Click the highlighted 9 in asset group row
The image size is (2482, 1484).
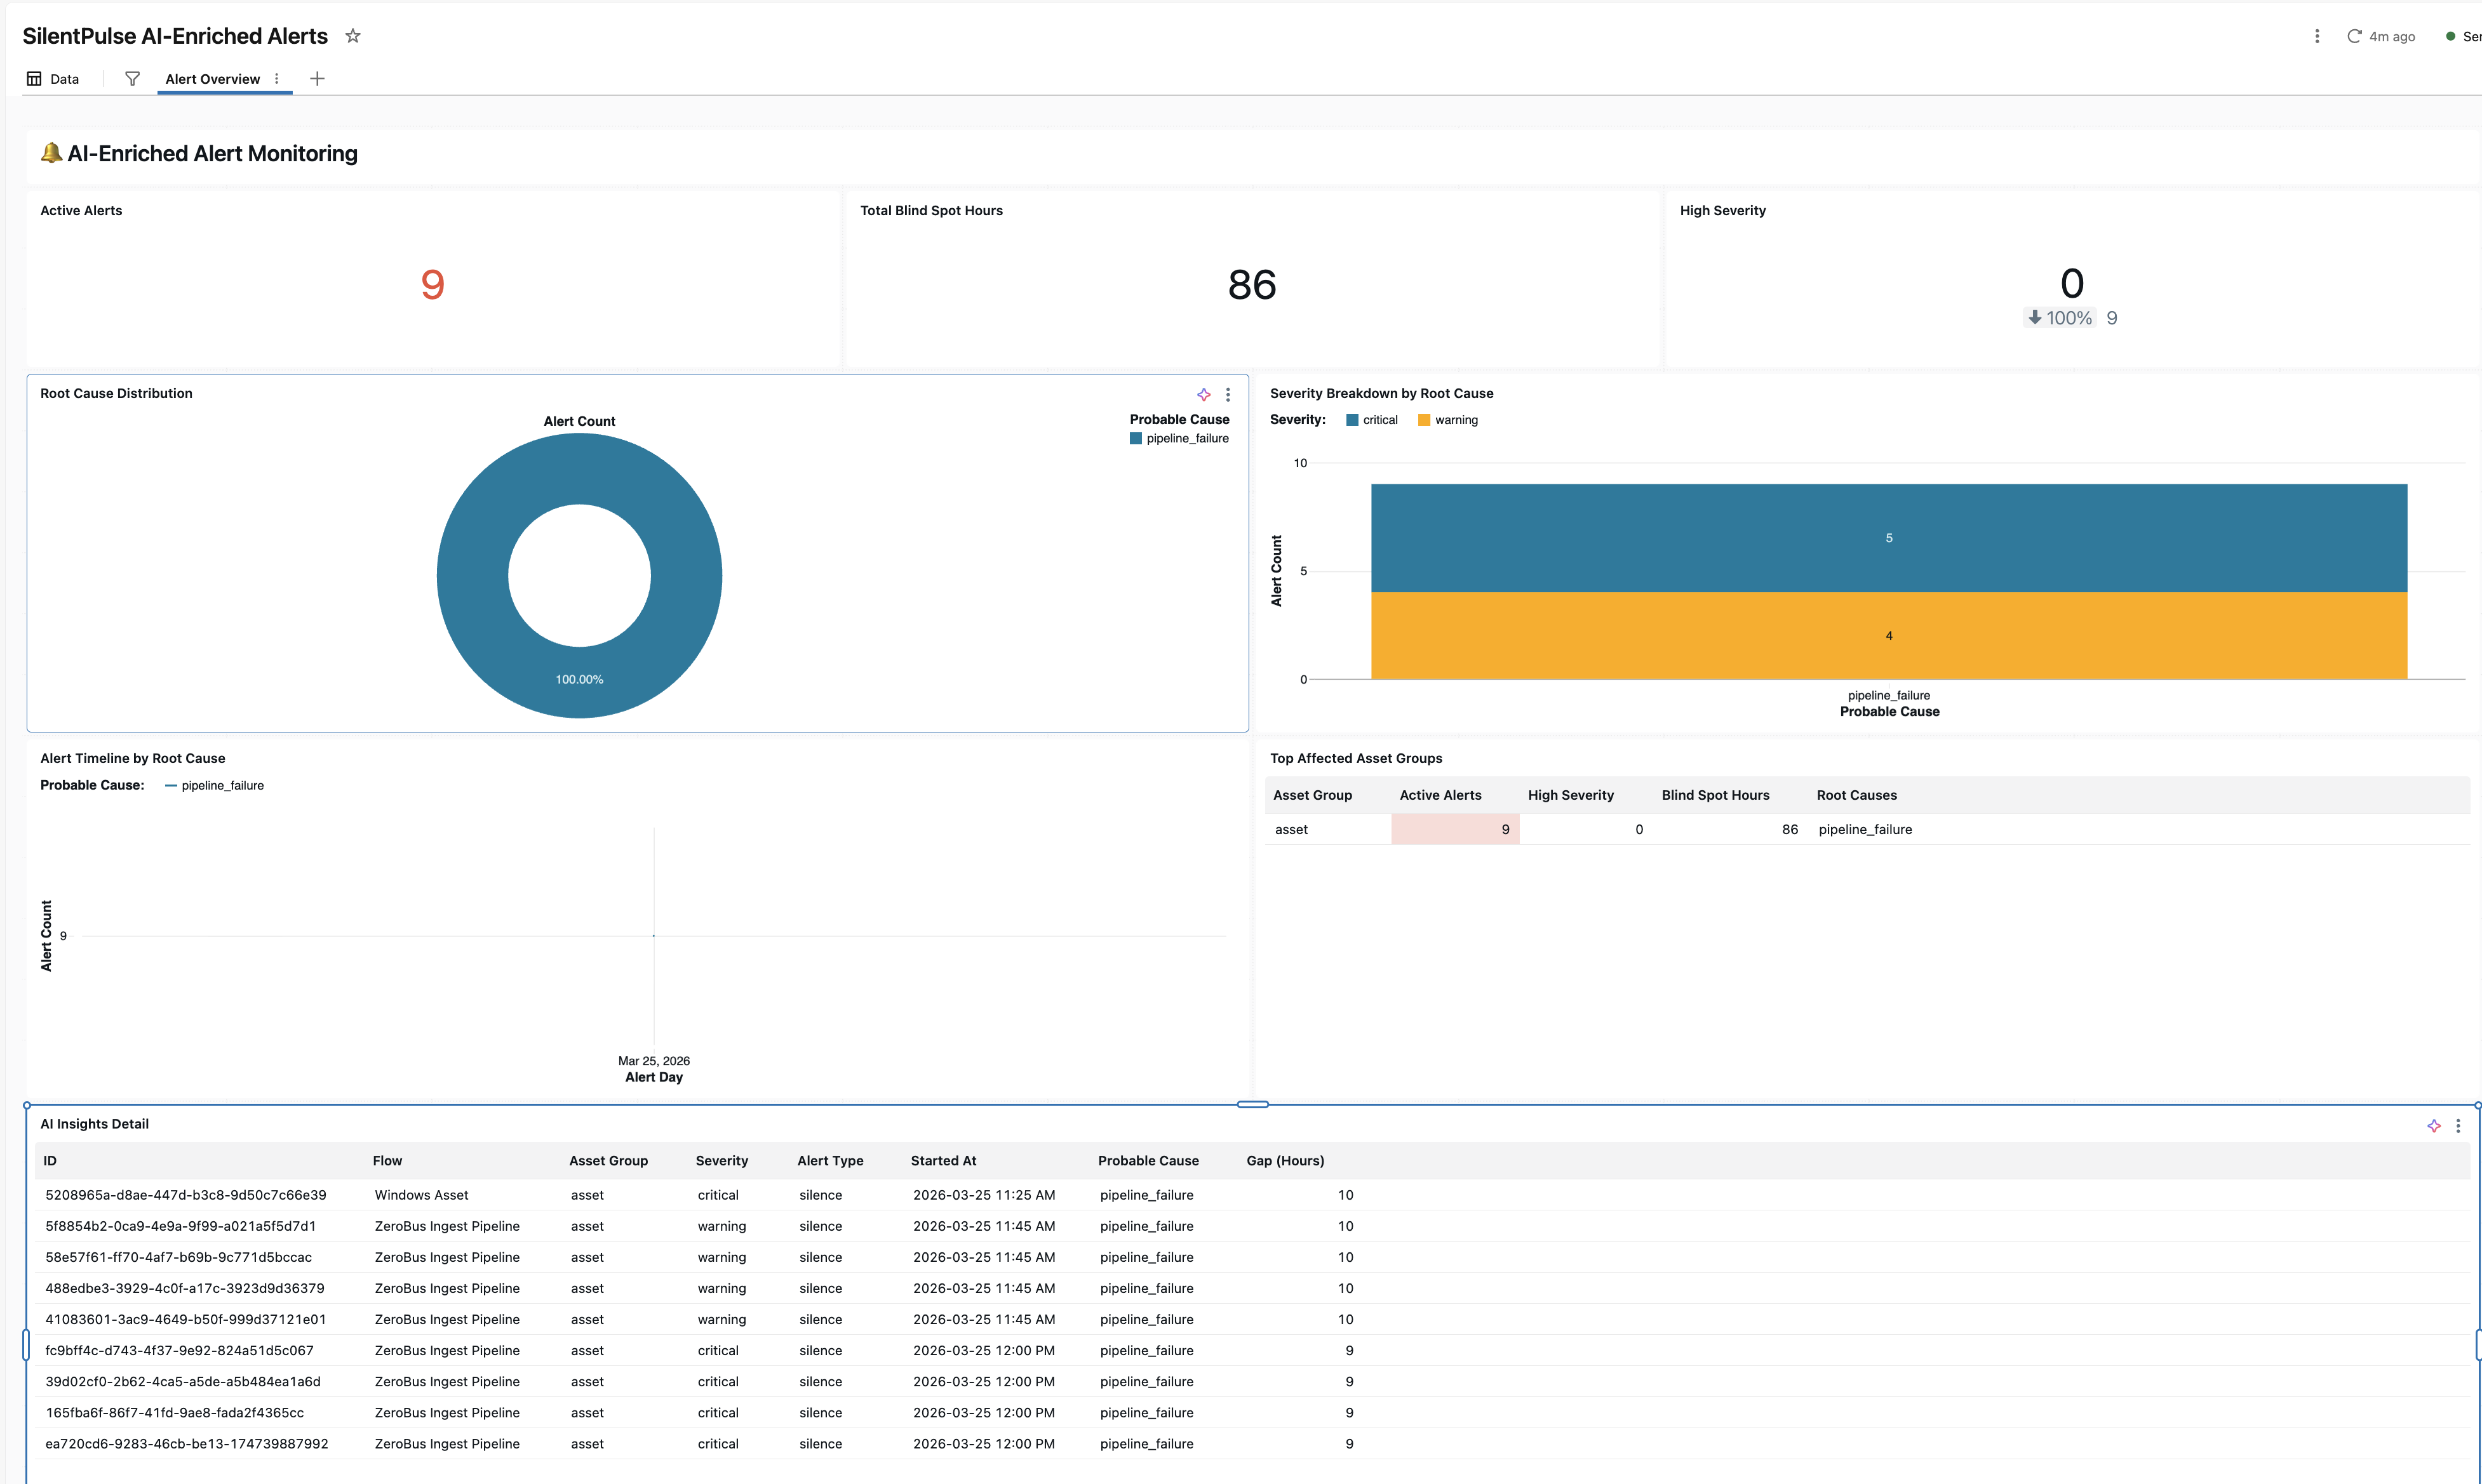[x=1454, y=829]
